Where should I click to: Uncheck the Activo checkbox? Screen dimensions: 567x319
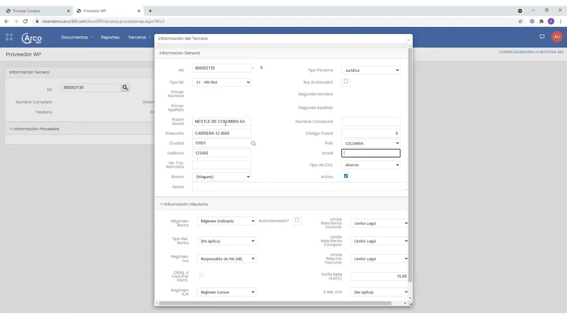pos(346,176)
